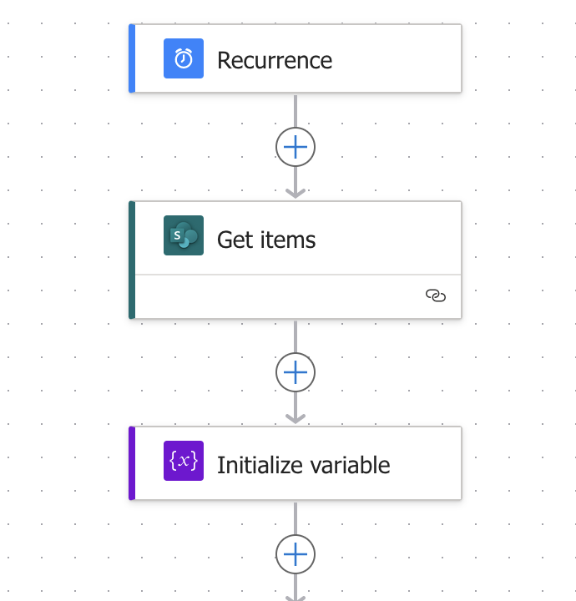Open the Get items action title

click(x=266, y=240)
